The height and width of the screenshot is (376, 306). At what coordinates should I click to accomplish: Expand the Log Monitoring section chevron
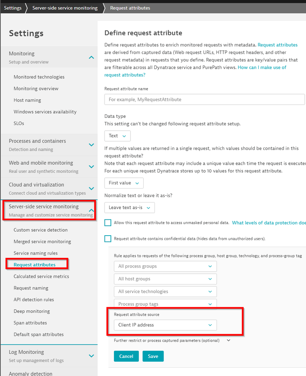click(91, 356)
